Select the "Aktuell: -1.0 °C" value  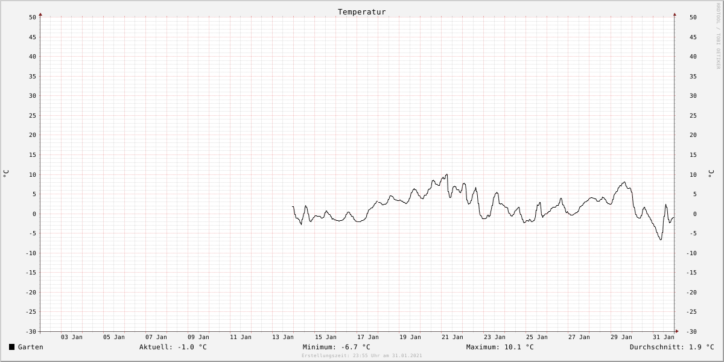(173, 347)
